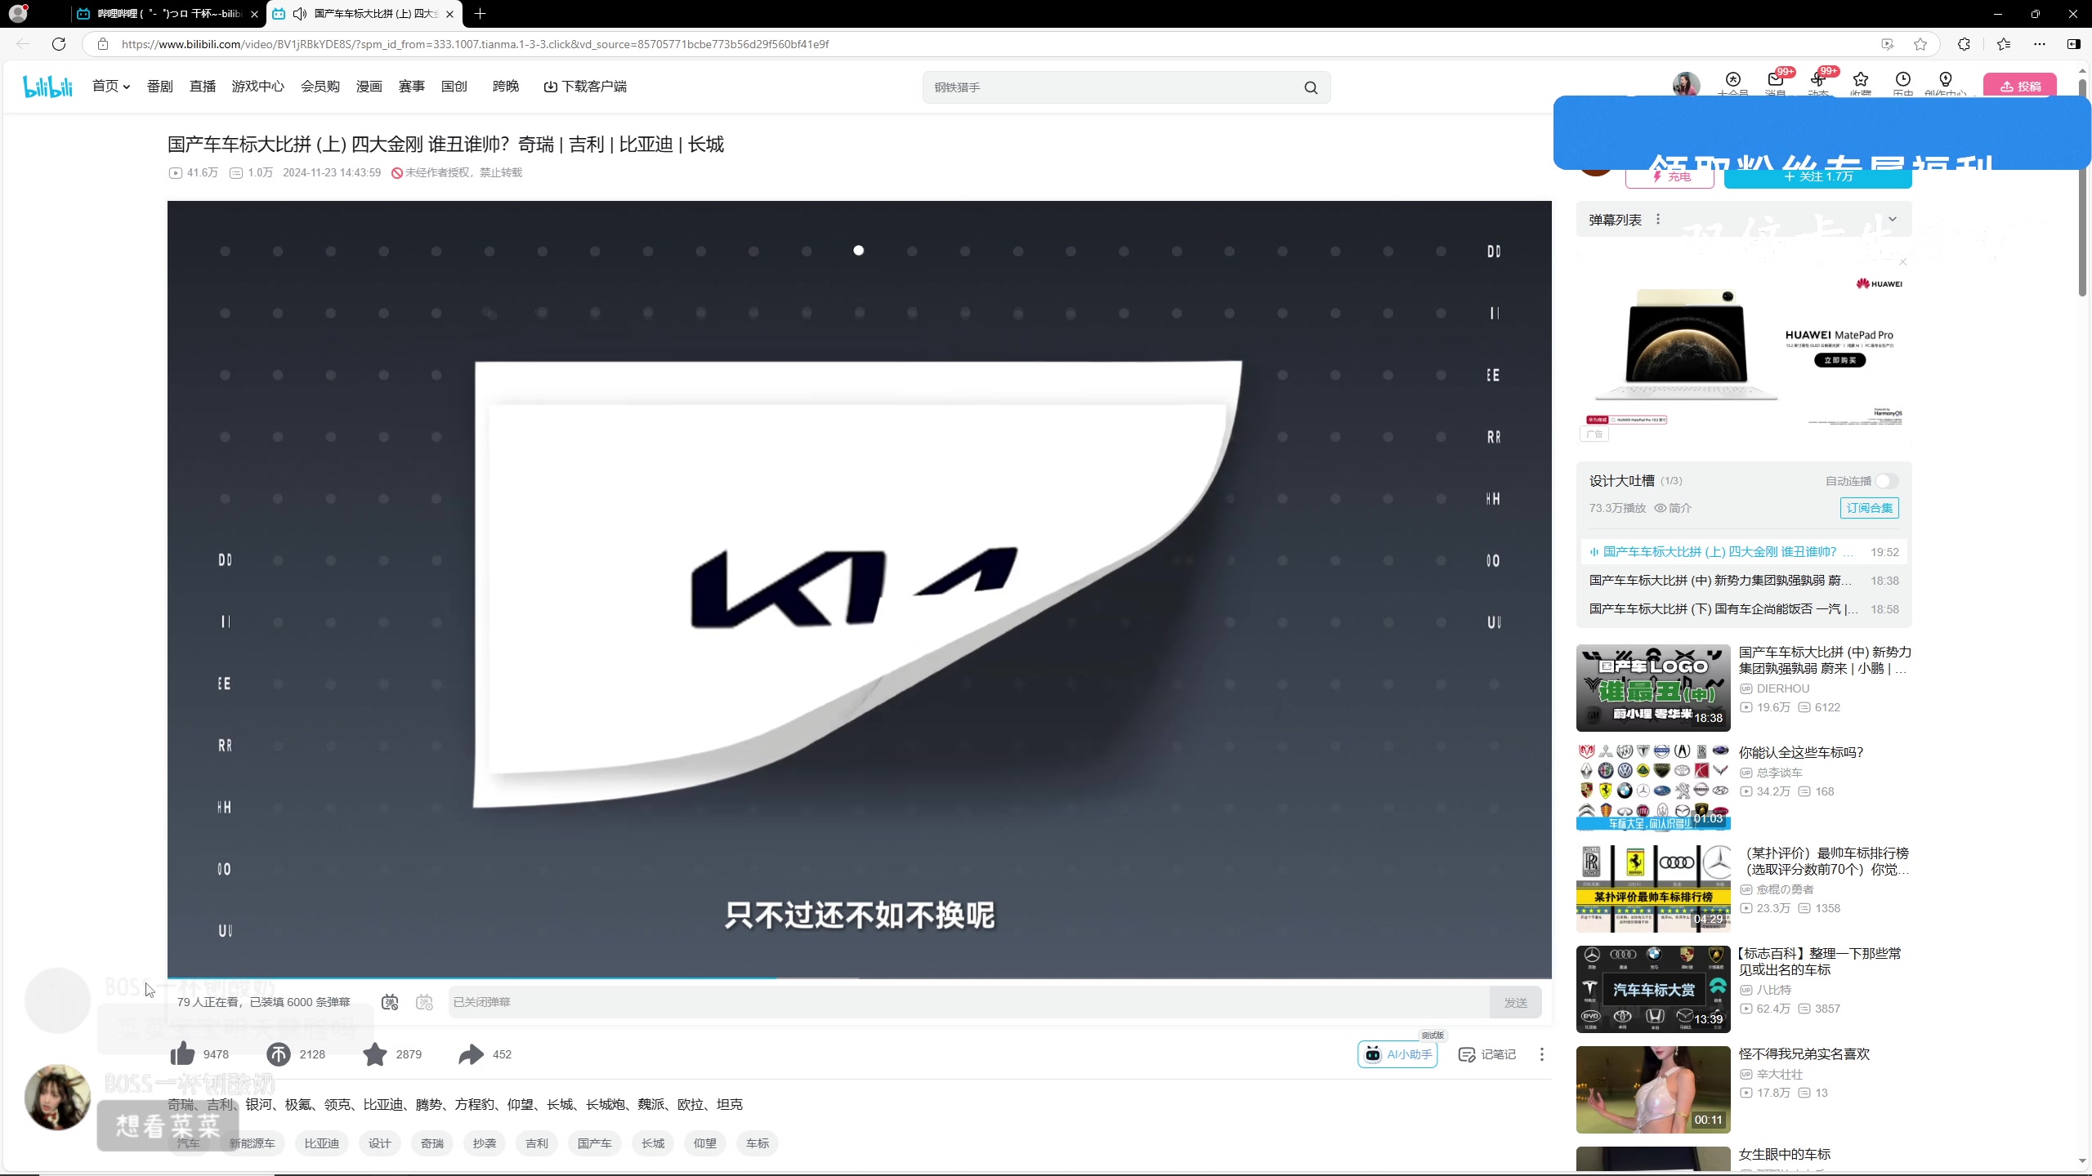This screenshot has width=2092, height=1176.
Task: Open a new browser tab
Action: [481, 14]
